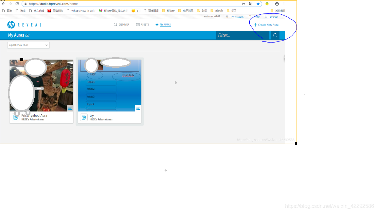
Task: Open the Discover tab
Action: tap(121, 25)
